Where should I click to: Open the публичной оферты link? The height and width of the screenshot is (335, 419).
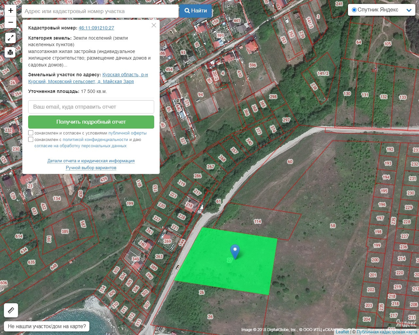pyautogui.click(x=127, y=133)
